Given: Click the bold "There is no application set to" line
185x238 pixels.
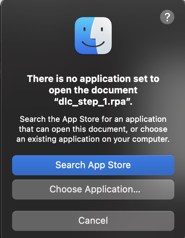Looking at the screenshot, I should [x=93, y=79].
